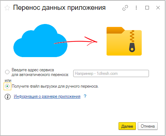Screen dimensions: 166x136
Task: Open Информация о размере приложения link
Action: [47, 96]
